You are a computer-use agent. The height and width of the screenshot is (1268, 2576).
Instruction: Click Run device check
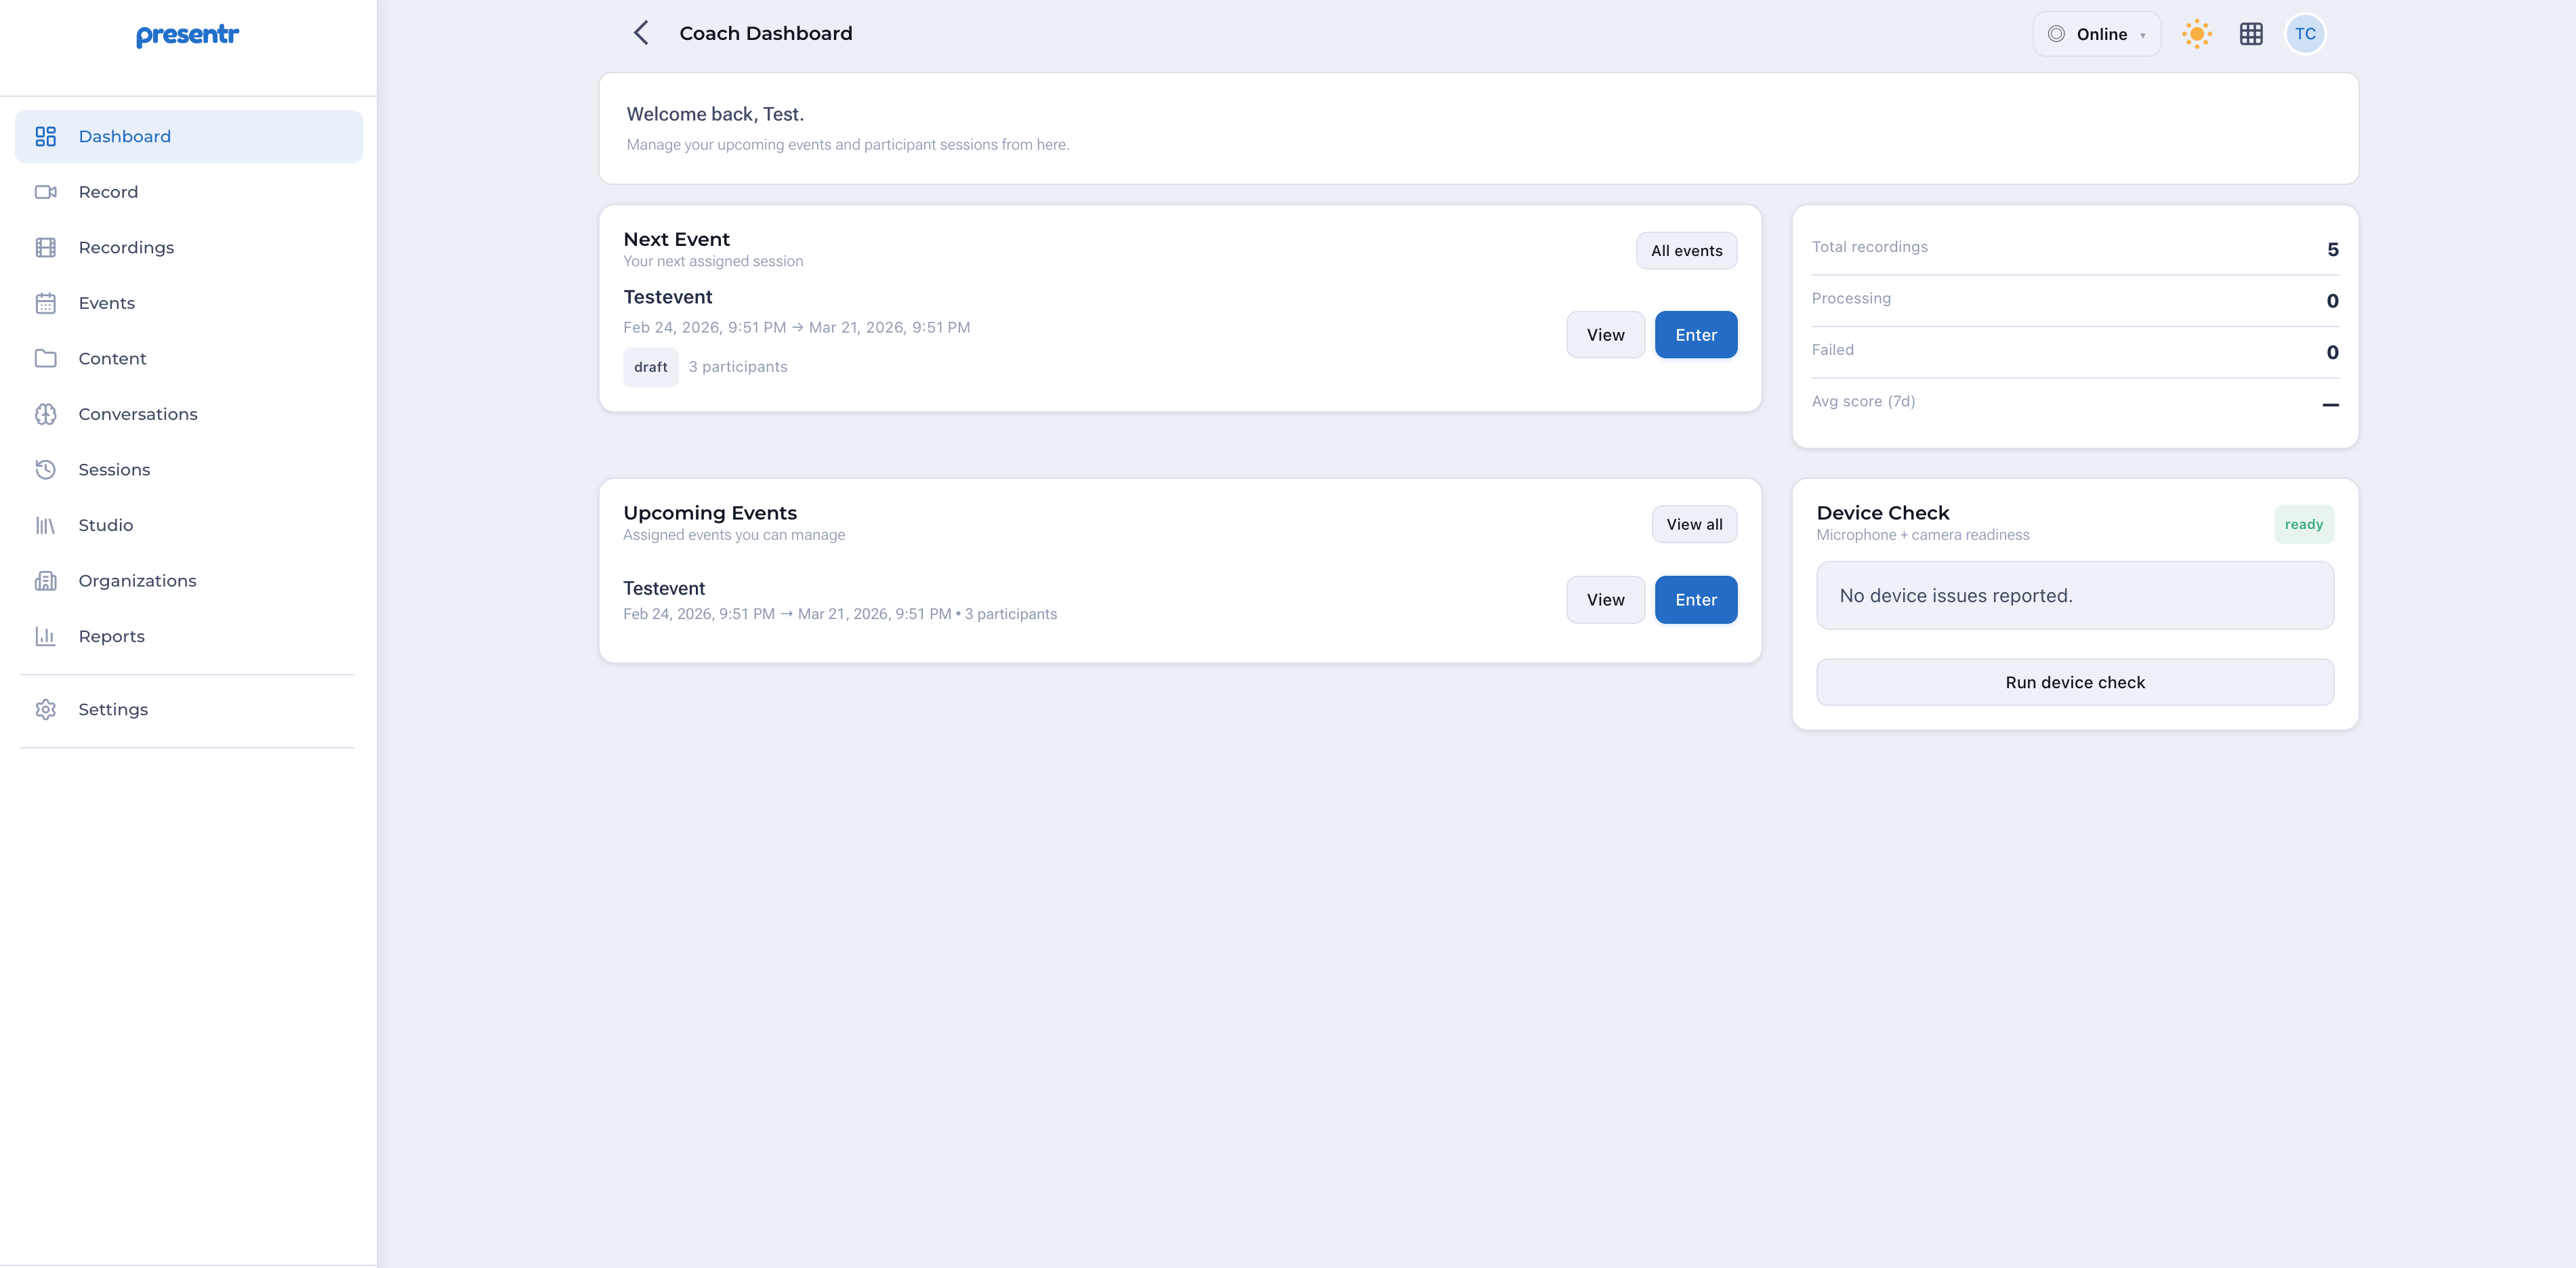[x=2074, y=682]
